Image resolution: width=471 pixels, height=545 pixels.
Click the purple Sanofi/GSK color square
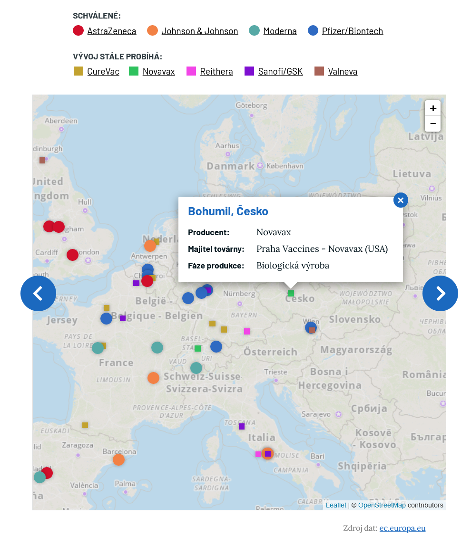249,71
